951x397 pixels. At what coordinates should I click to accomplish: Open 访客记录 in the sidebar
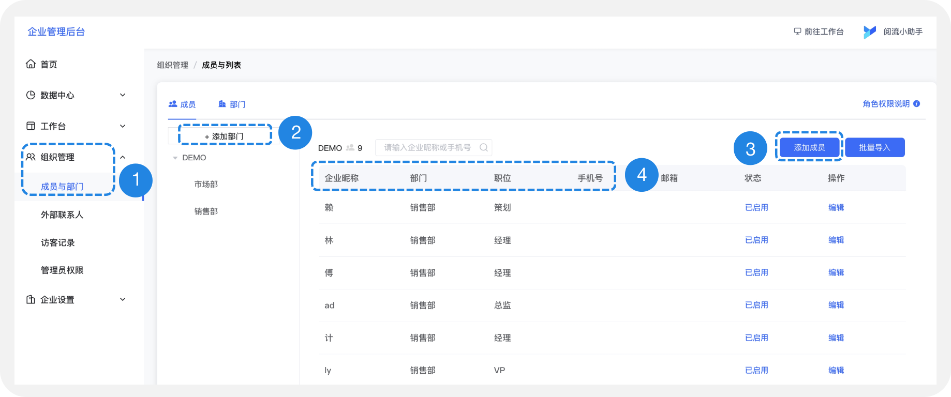pos(58,242)
